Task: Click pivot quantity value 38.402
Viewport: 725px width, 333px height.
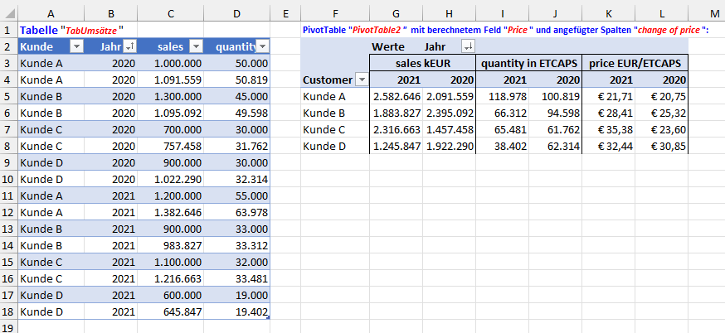Action: click(x=503, y=147)
